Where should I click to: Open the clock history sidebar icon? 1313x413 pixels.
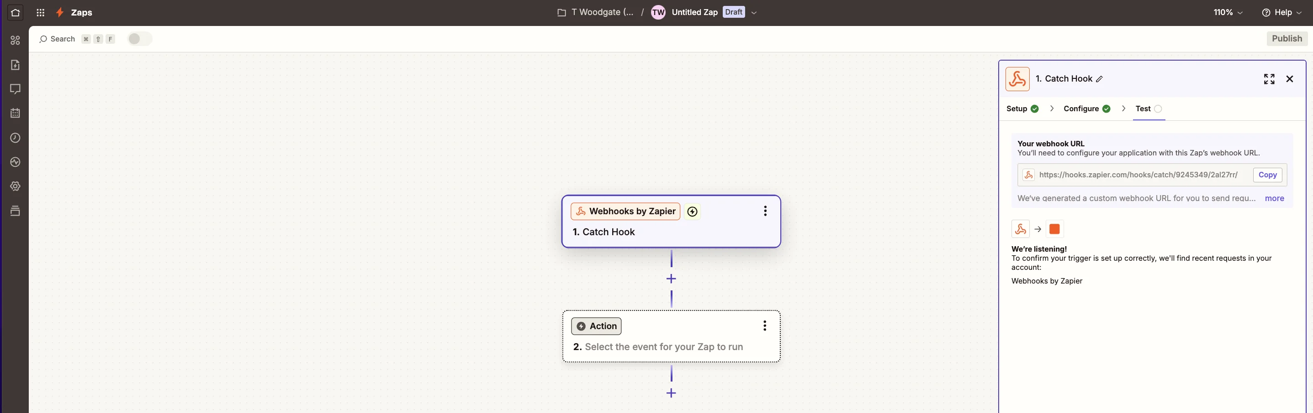[x=15, y=138]
